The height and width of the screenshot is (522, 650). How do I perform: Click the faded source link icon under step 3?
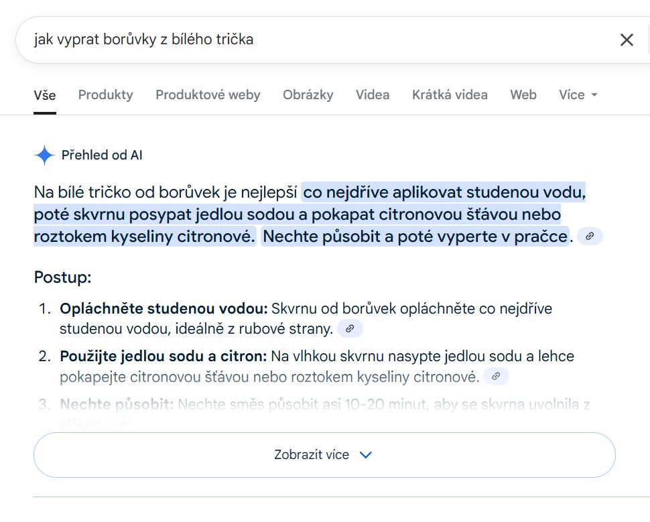pyautogui.click(x=122, y=423)
